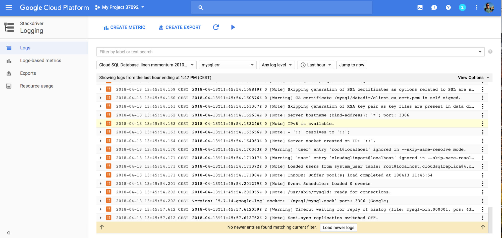The height and width of the screenshot is (238, 502).
Task: Expand the Skipping generation of SSL certificates entry
Action: pyautogui.click(x=100, y=89)
